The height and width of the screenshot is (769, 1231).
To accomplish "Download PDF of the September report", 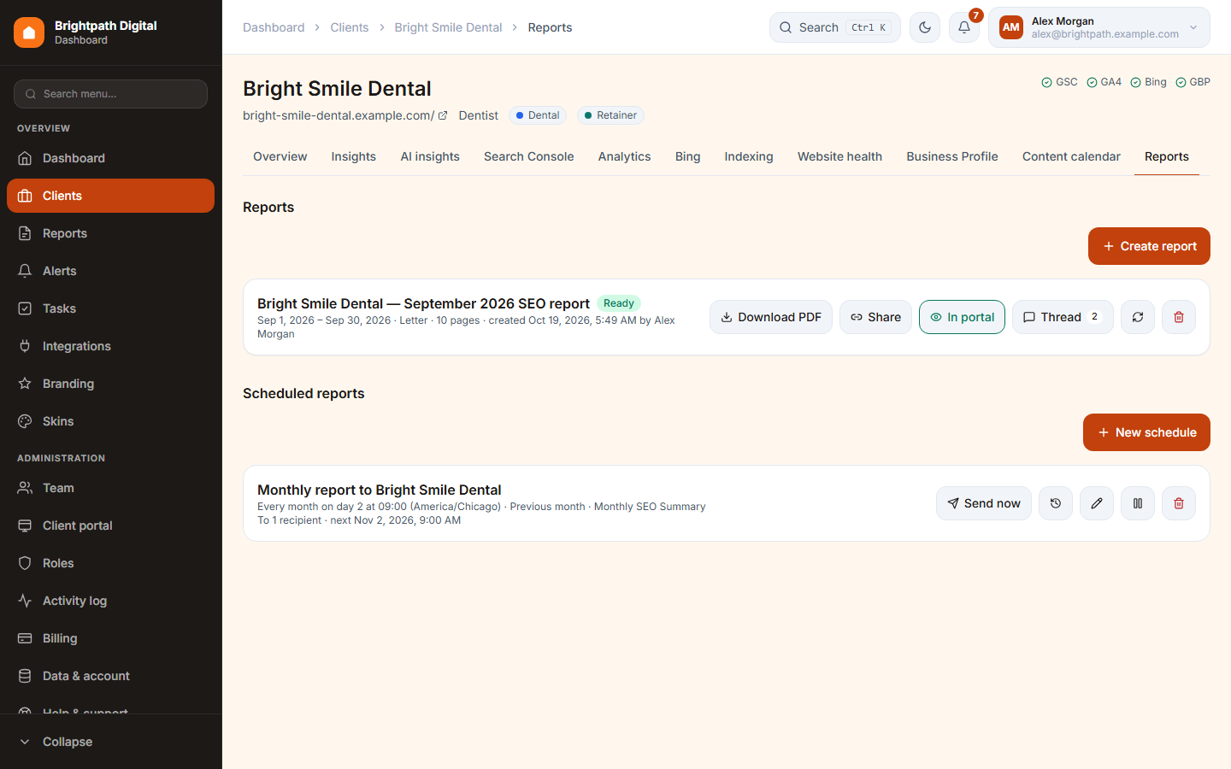I will pyautogui.click(x=771, y=317).
